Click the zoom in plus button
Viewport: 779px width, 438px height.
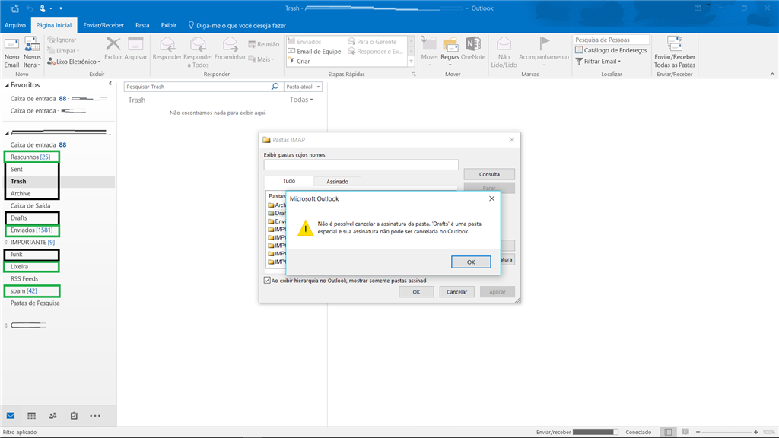coord(755,432)
